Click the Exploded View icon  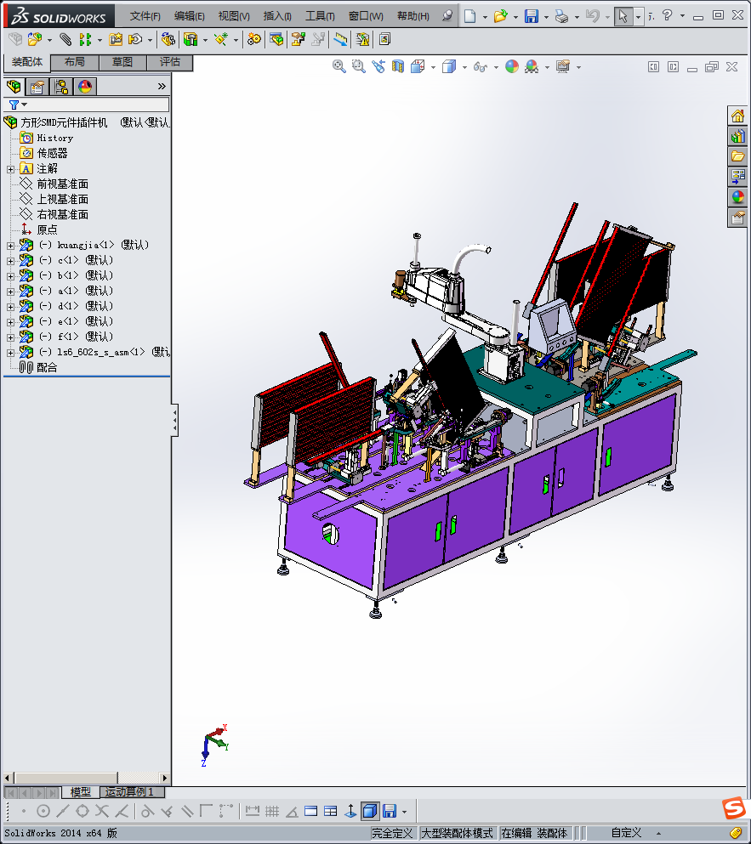[298, 39]
